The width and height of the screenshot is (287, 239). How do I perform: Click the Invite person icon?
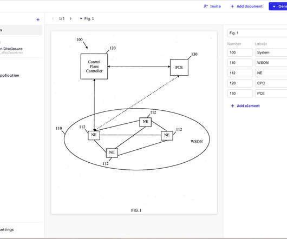(206, 6)
